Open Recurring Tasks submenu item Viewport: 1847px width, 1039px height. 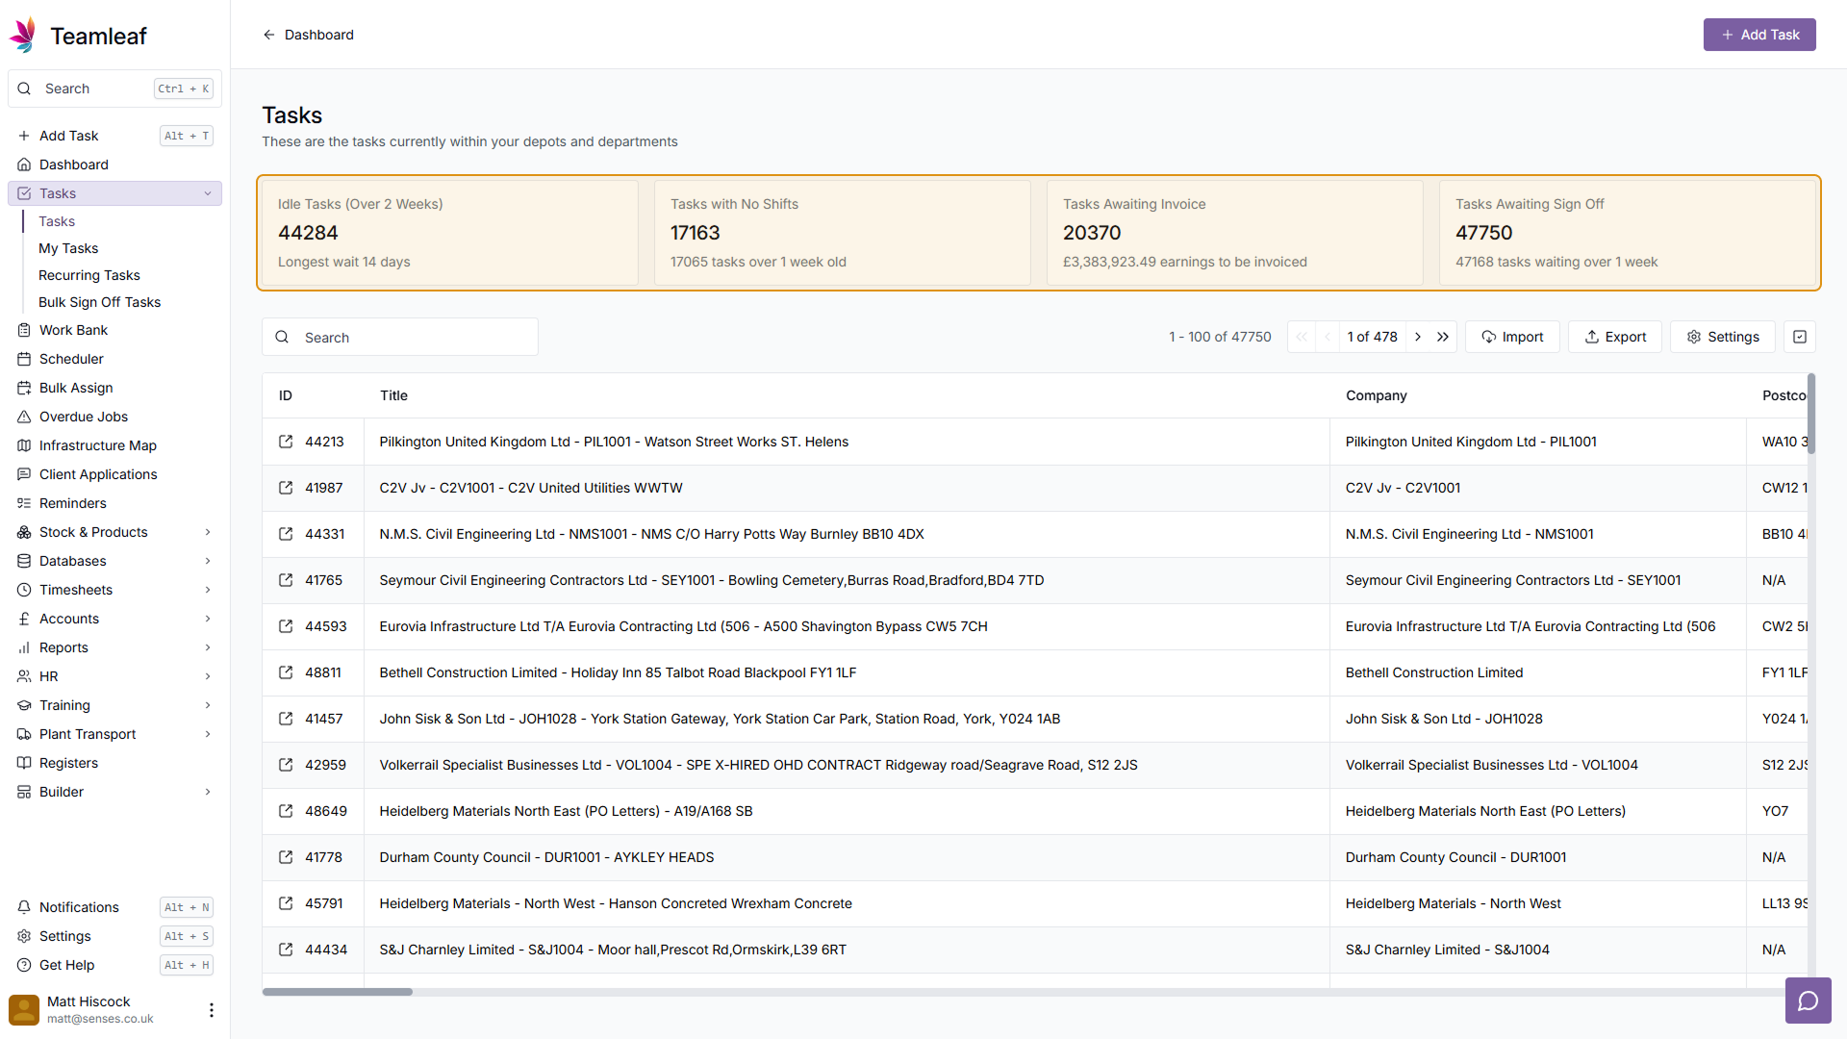(x=89, y=275)
